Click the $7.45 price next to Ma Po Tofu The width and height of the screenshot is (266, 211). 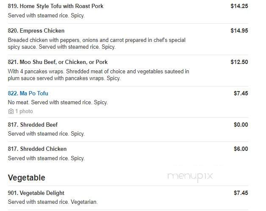click(241, 93)
